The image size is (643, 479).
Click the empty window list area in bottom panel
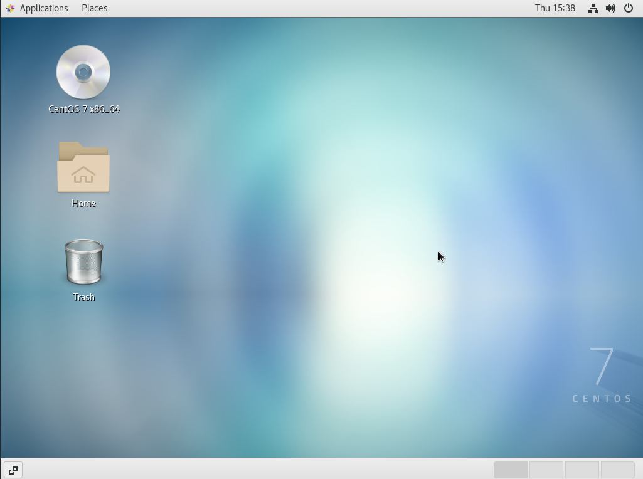click(x=251, y=469)
